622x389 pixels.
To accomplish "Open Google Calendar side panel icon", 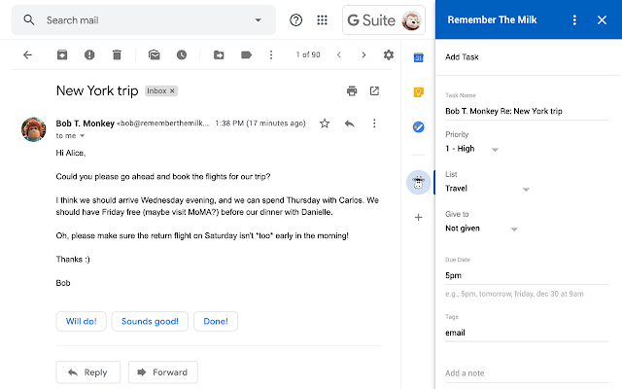I will (x=419, y=58).
